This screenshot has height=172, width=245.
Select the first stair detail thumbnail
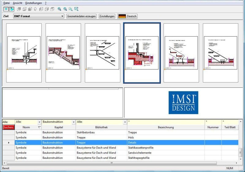point(24,53)
